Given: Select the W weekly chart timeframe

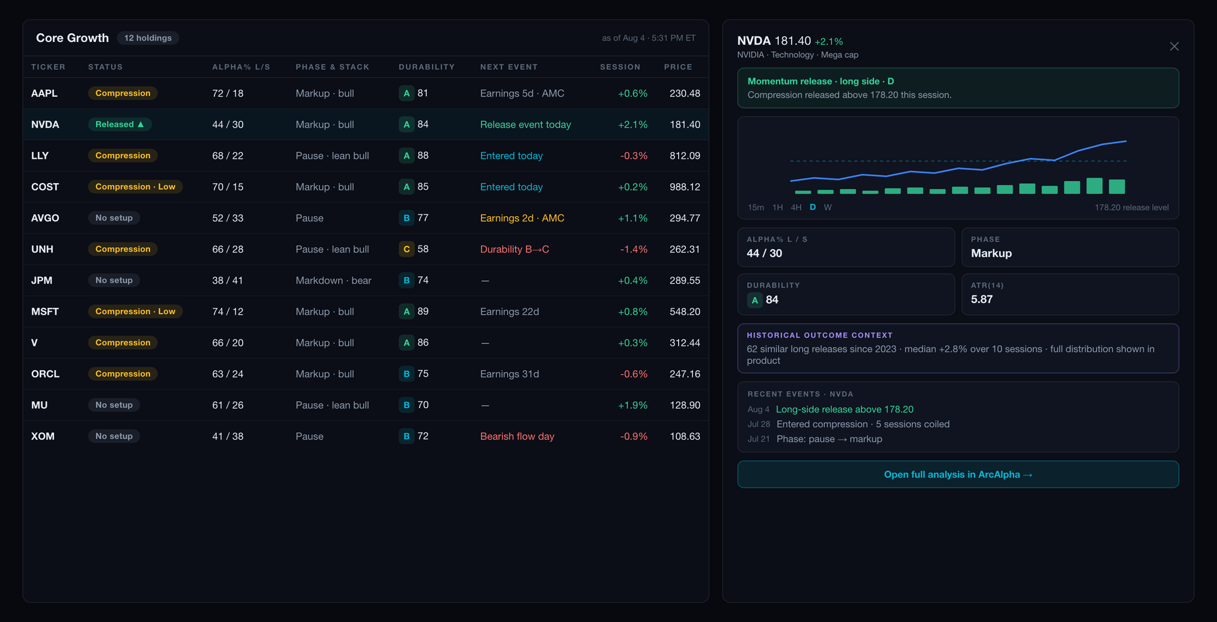Looking at the screenshot, I should [828, 207].
